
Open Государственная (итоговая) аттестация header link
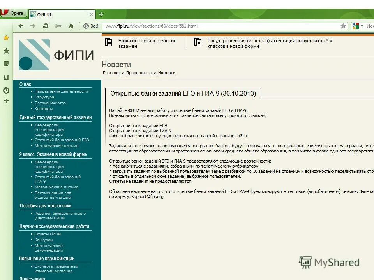pos(270,43)
